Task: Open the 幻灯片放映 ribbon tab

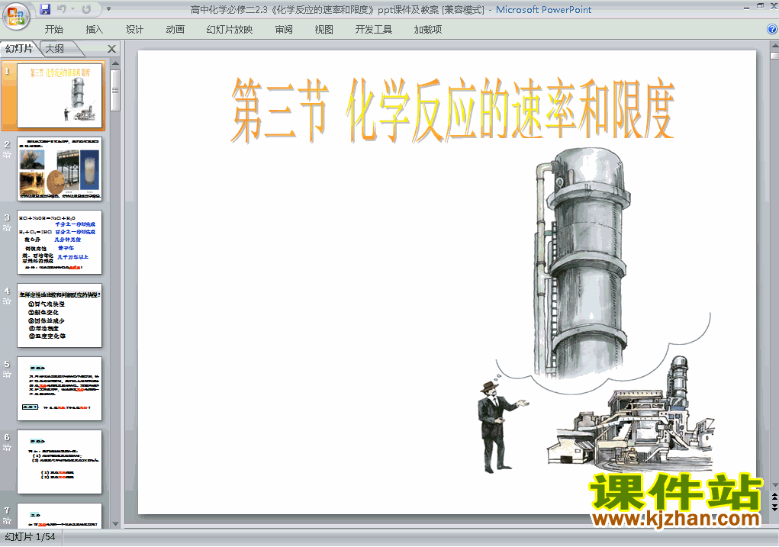Action: click(x=230, y=30)
